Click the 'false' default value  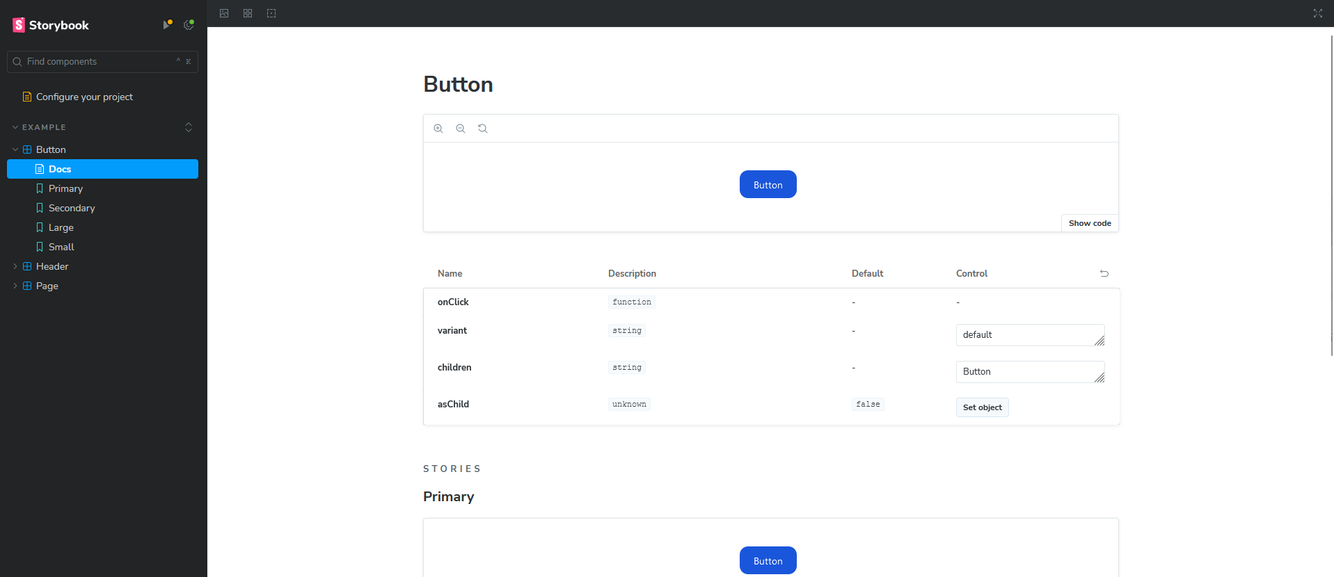pos(868,404)
